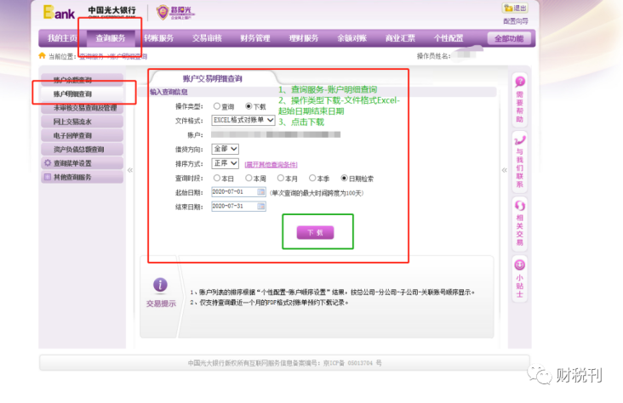Open 未审核交易查询及管理 in sidebar

(83, 108)
